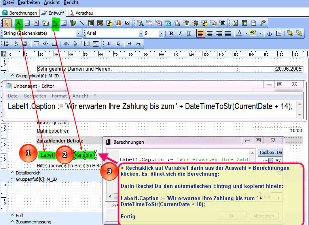
Task: Open the Arial font name dropdown
Action: (x=141, y=34)
